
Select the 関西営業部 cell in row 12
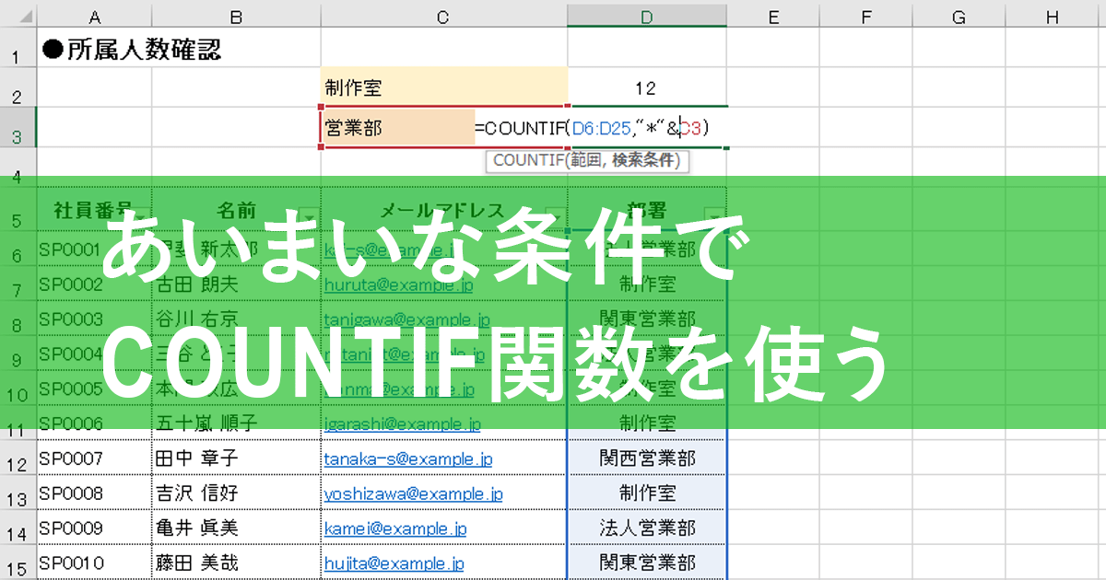point(647,458)
